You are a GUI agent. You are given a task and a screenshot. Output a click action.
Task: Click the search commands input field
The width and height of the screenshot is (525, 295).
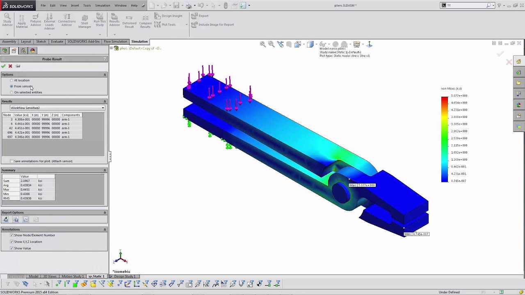tap(466, 5)
